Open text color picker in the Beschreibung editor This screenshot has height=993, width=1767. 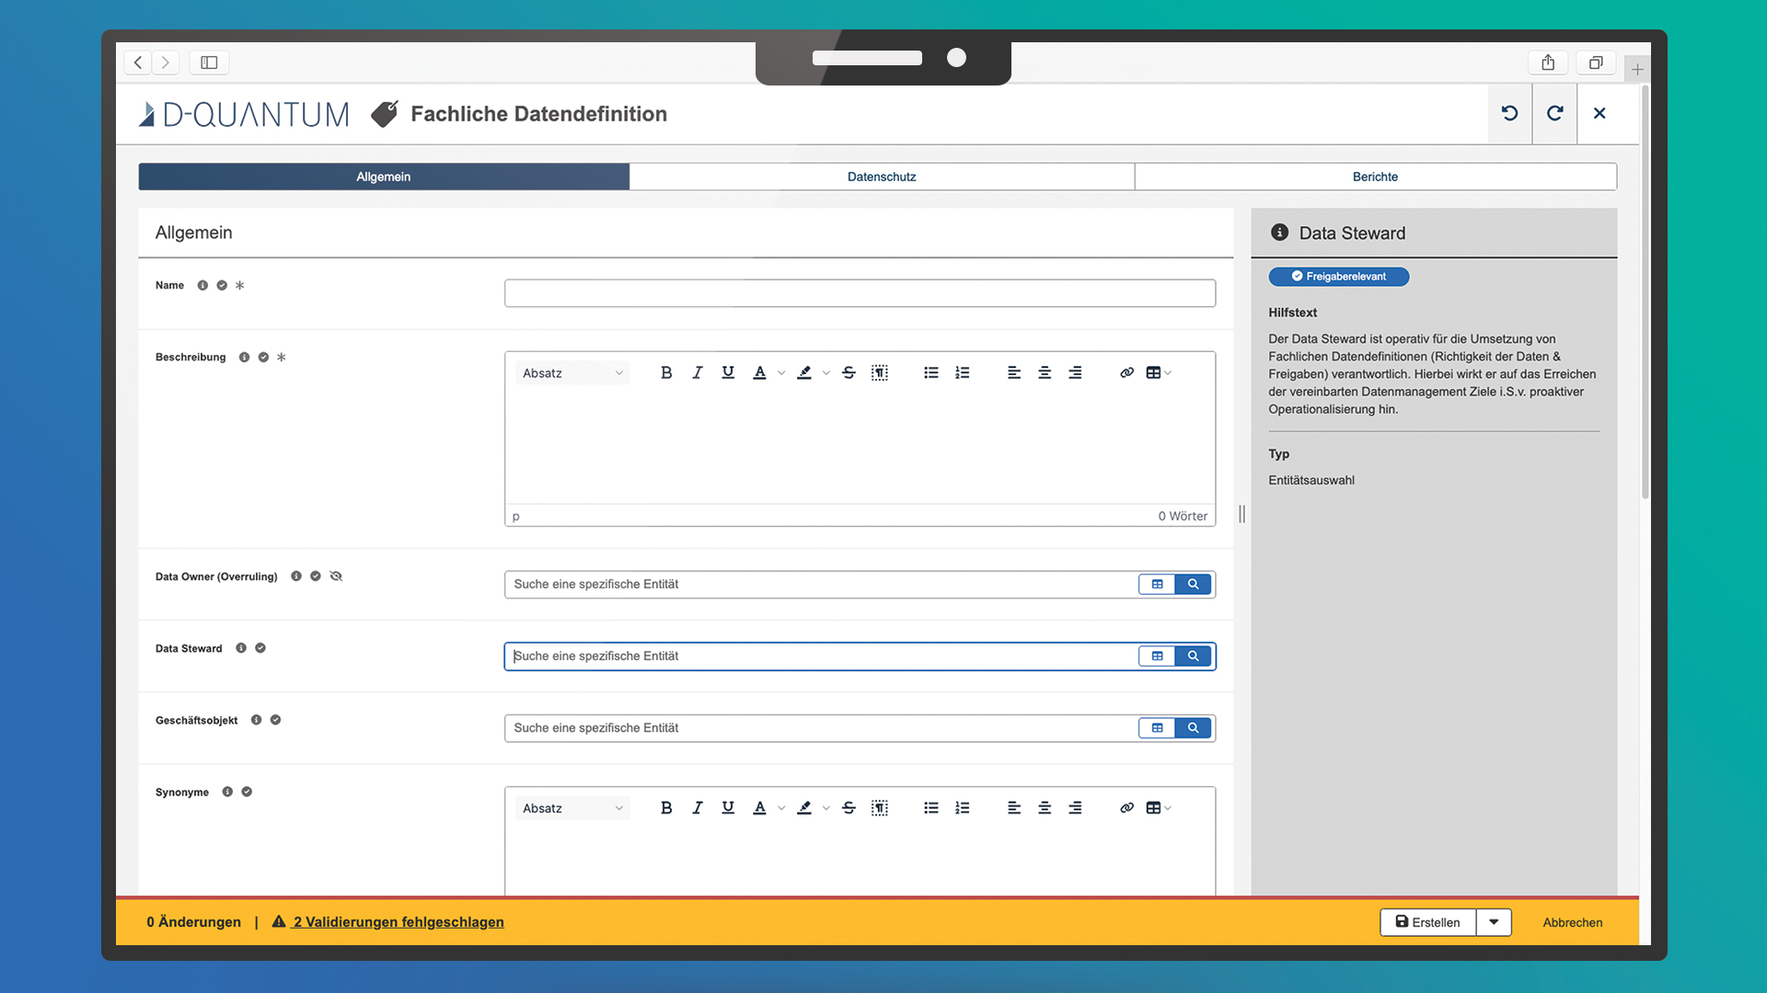click(760, 372)
